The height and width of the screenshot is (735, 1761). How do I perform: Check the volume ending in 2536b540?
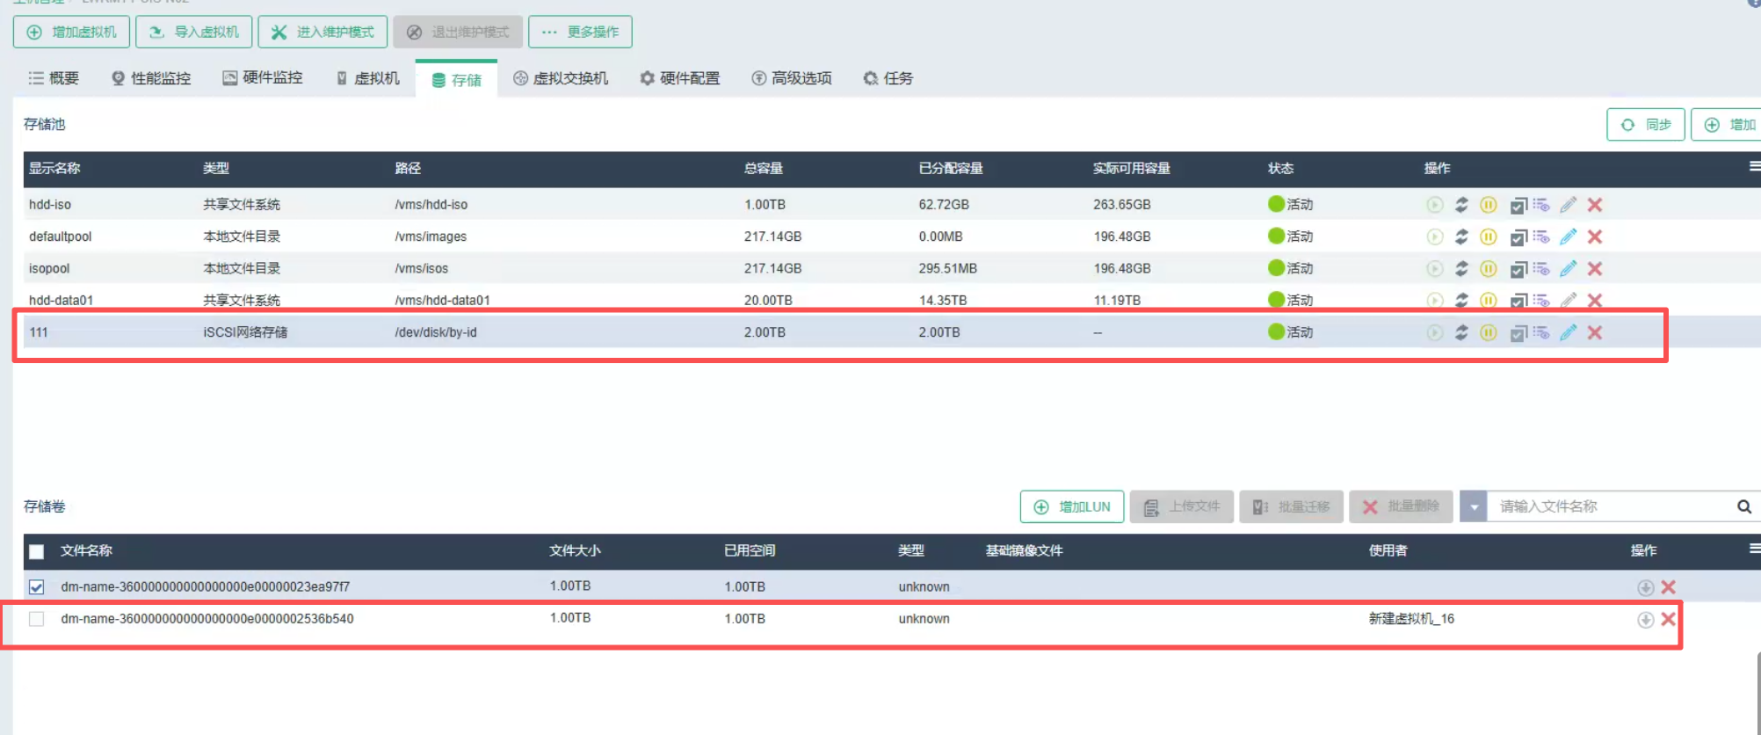coord(36,619)
